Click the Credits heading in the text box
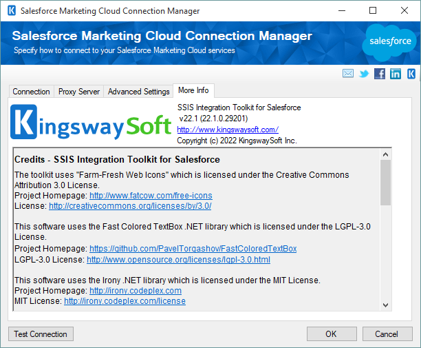Screen dimensions: 421x348 point(117,159)
